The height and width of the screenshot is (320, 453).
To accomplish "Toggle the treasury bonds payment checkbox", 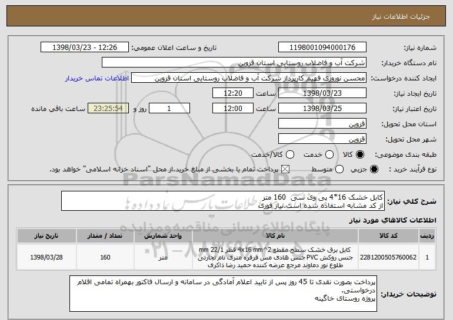I will pyautogui.click(x=285, y=169).
